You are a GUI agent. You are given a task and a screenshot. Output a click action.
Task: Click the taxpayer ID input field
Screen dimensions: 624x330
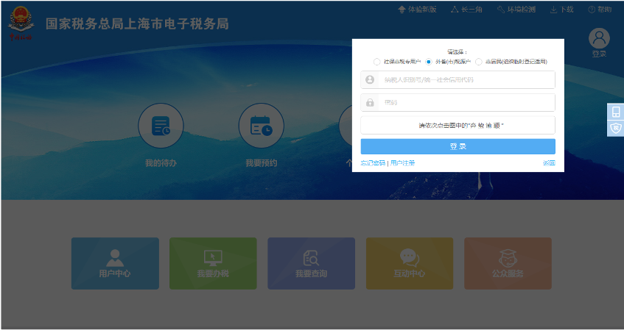click(x=458, y=80)
